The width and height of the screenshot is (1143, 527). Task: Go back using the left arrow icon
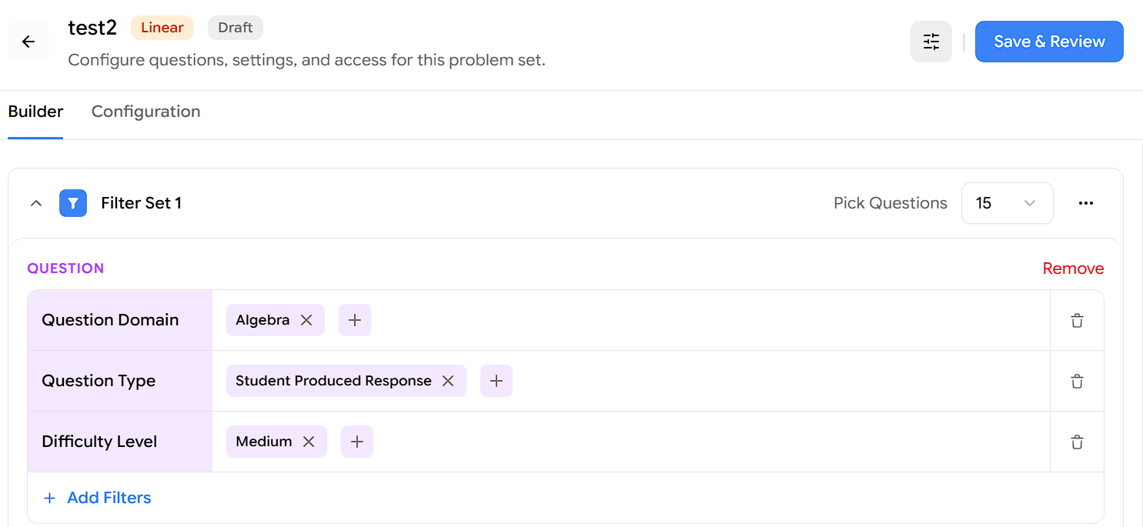pos(28,42)
